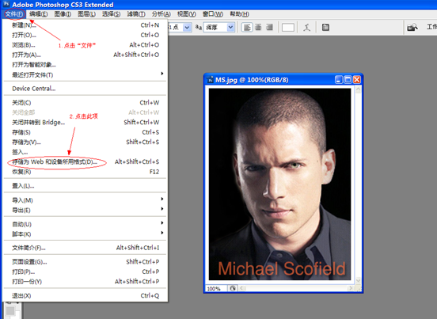Select the center align text icon
The width and height of the screenshot is (437, 319).
tap(258, 27)
